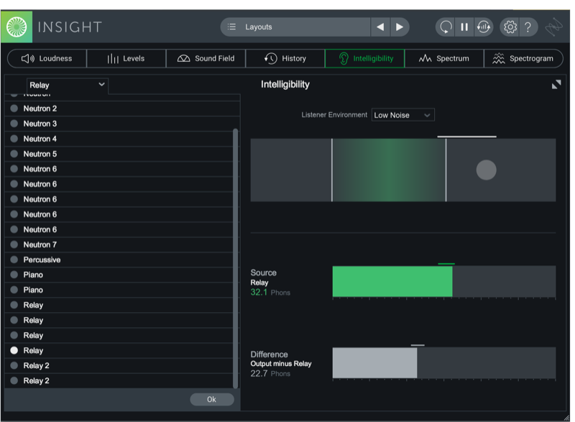Select the Neutron 5 radio button
The image size is (575, 422).
pos(14,154)
